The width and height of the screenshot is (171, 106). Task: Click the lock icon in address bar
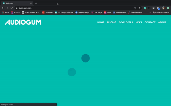17,8
